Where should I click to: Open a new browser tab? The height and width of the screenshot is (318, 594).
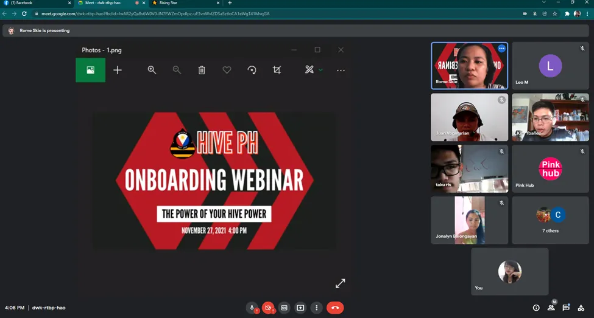point(230,2)
